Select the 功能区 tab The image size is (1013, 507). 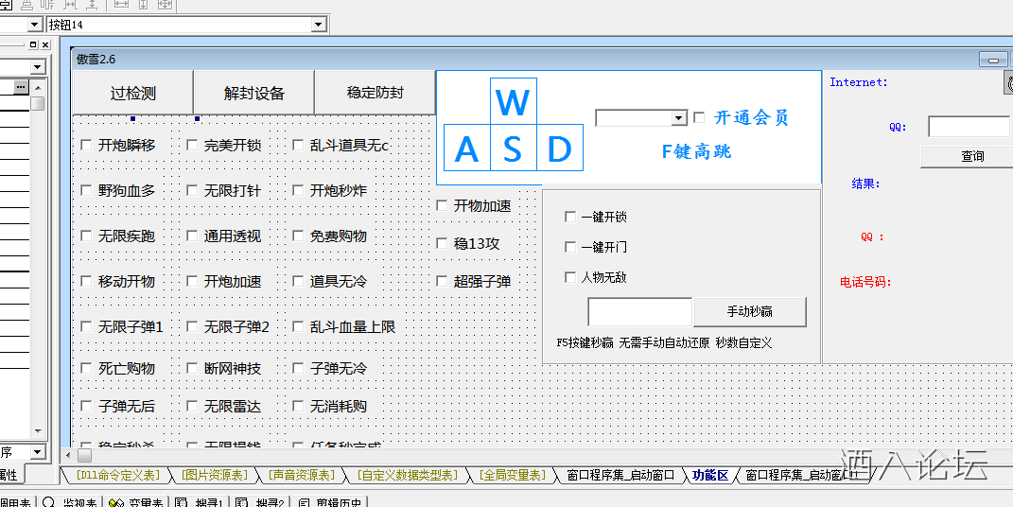click(x=709, y=475)
